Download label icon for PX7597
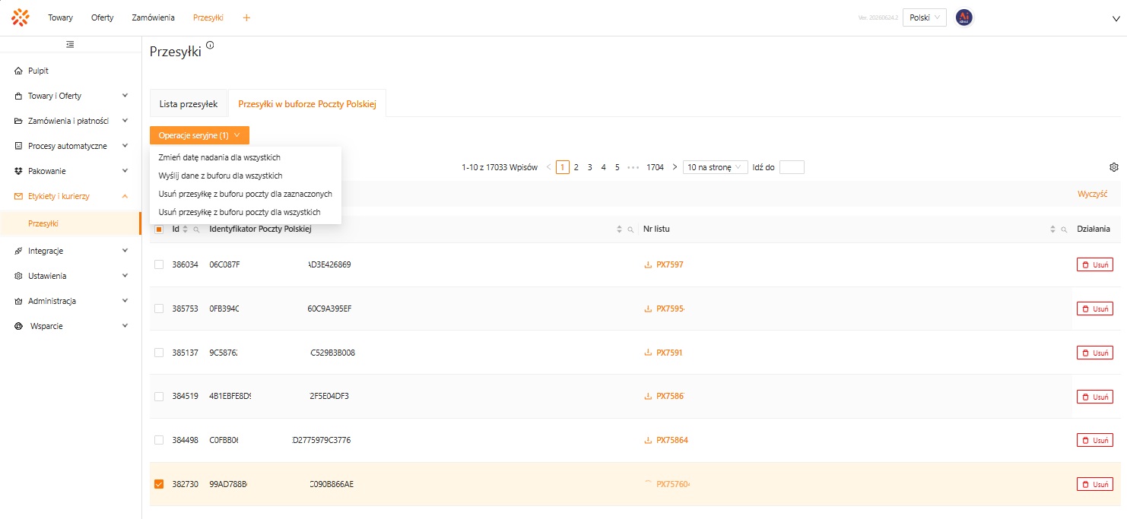The height and width of the screenshot is (519, 1127). coord(648,265)
